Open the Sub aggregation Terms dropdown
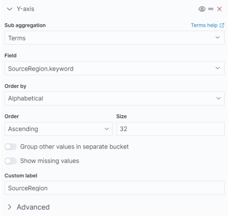Screen dimensions: 230x217 pos(114,38)
